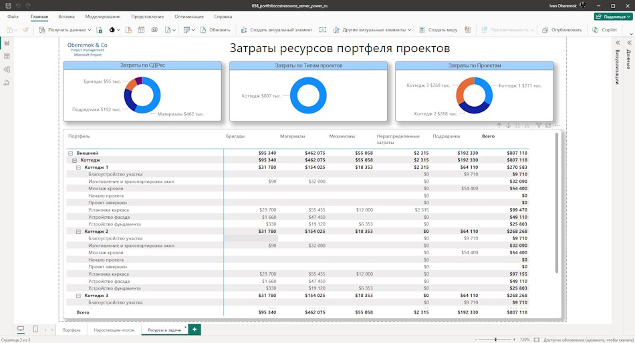635x343 pixels.
Task: Click the Установка каркаса row under Коттедж 1
Action: [298, 210]
